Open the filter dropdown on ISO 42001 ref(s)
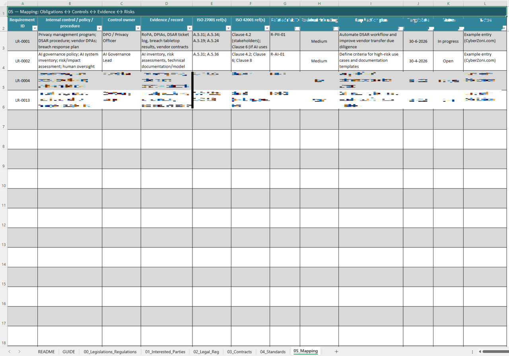This screenshot has height=356, width=509. point(266,28)
